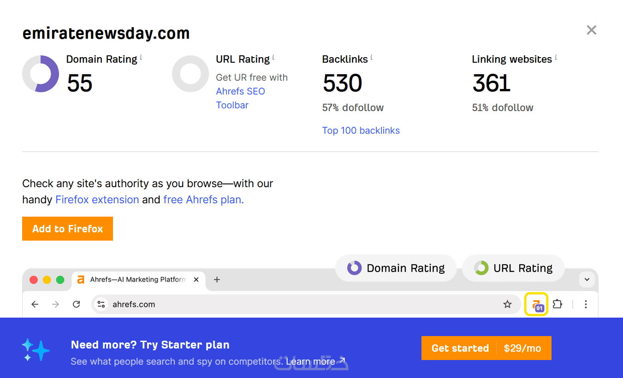Screen dimensions: 623x378
Task: Click the site settings icon beside ahrefs.com
Action: 101,304
